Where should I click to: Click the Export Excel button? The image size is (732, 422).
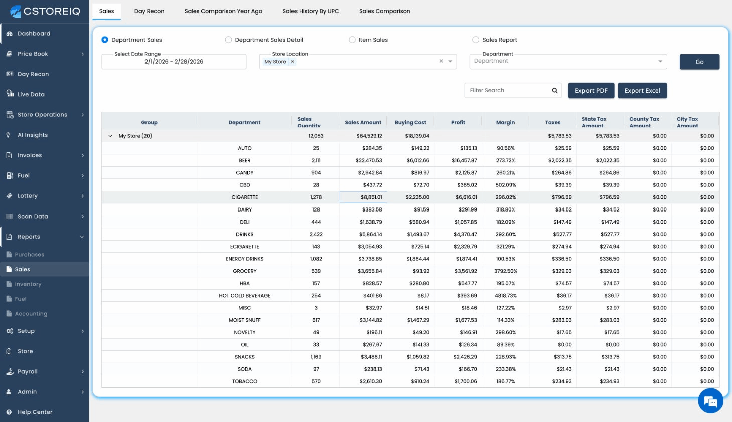pyautogui.click(x=642, y=91)
